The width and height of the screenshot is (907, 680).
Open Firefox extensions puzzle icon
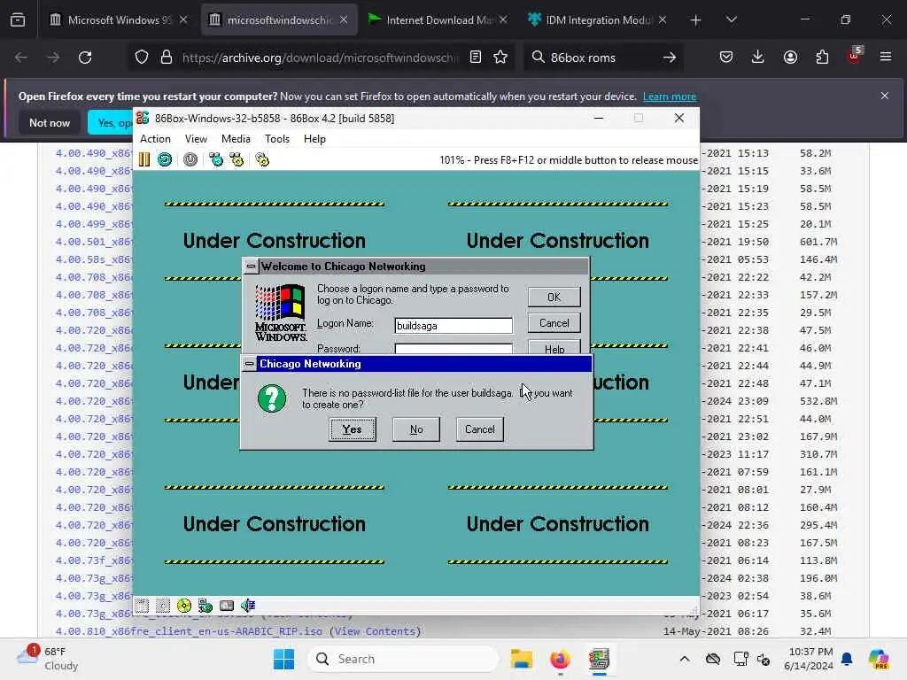click(822, 57)
